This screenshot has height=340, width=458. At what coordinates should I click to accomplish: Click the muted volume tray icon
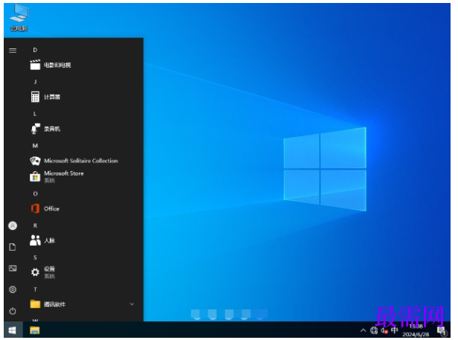pos(384,330)
